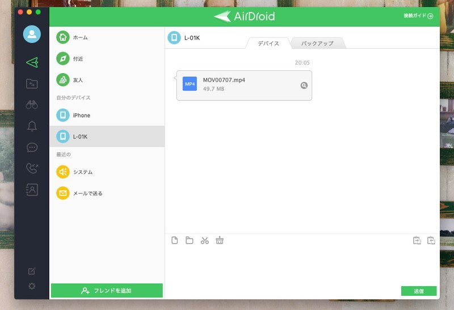The height and width of the screenshot is (310, 454).
Task: Click the send clipboard icon
Action: pos(417,240)
